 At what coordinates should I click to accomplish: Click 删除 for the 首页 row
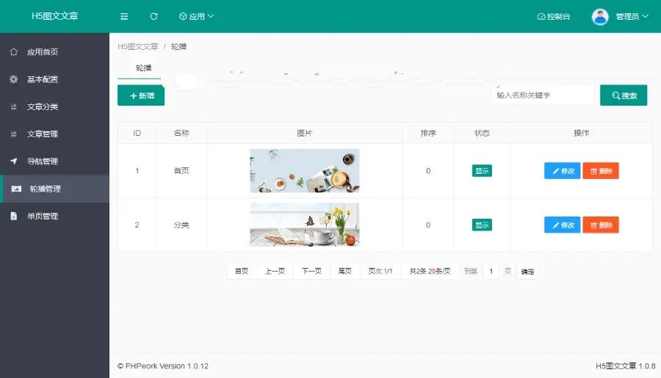tap(601, 171)
